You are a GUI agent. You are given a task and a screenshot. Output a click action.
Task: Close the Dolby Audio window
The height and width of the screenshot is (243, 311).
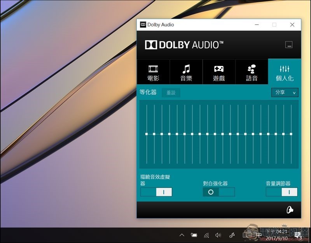tap(292, 25)
